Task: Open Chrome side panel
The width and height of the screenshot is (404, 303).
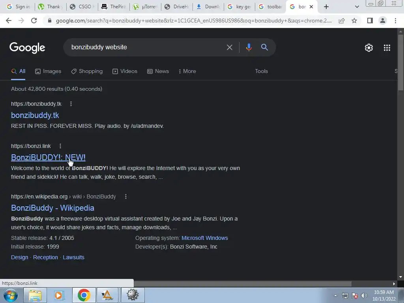Action: click(x=370, y=21)
